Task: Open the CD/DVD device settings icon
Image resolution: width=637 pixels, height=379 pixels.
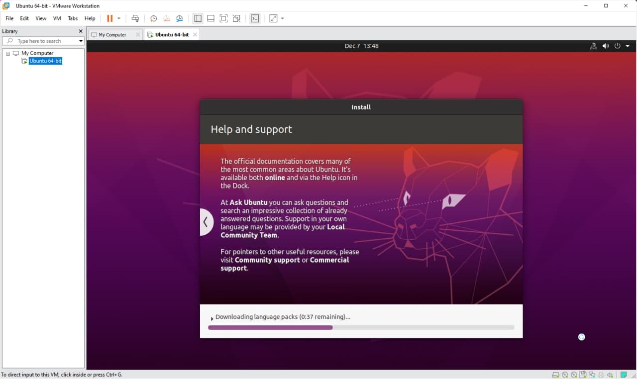Action: pyautogui.click(x=565, y=375)
